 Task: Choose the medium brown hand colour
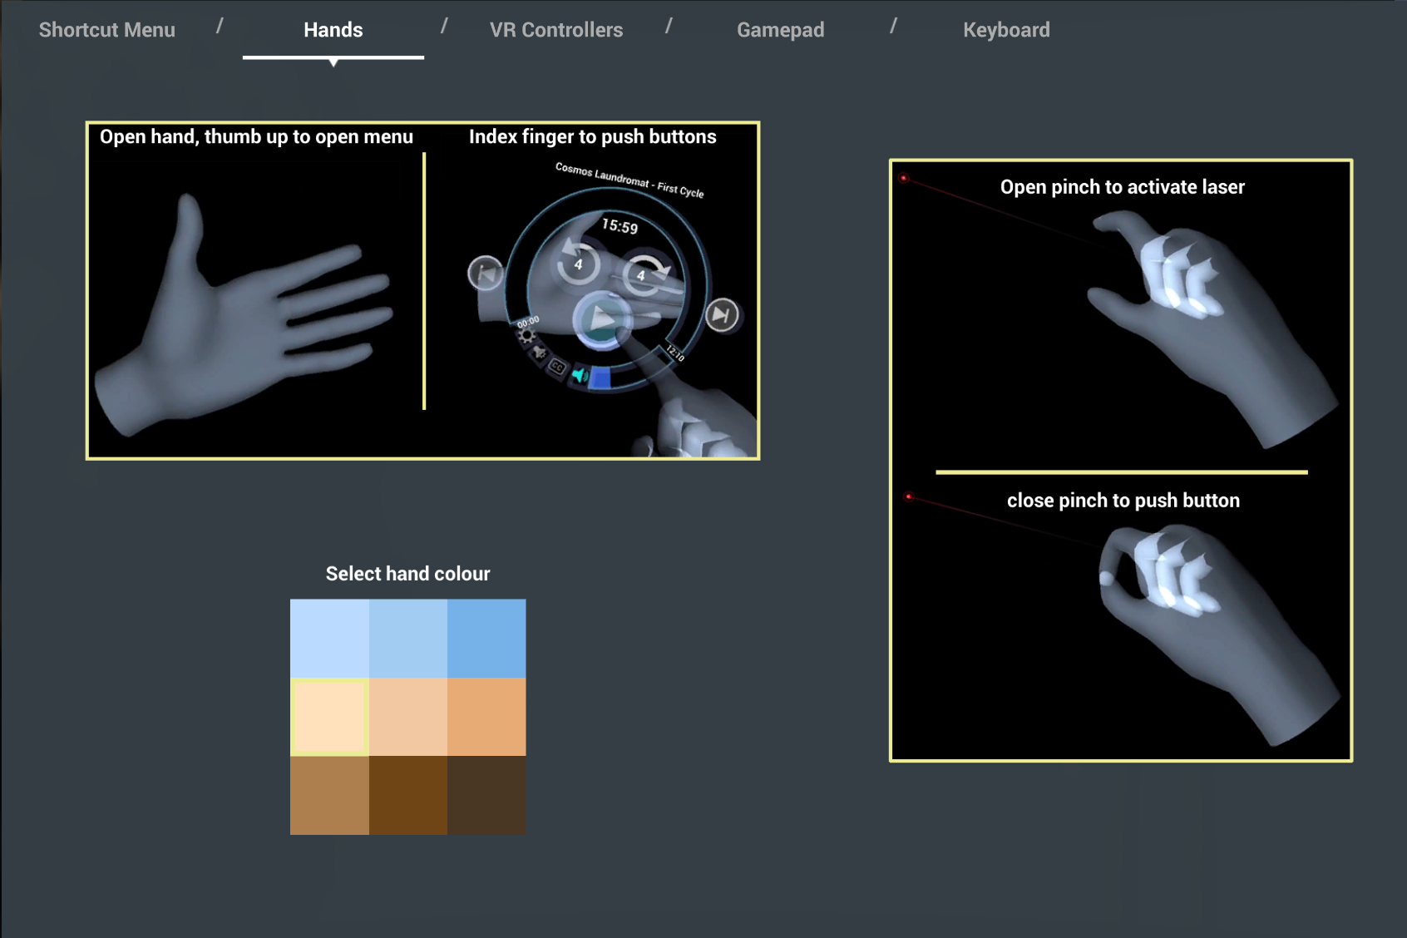[x=329, y=795]
